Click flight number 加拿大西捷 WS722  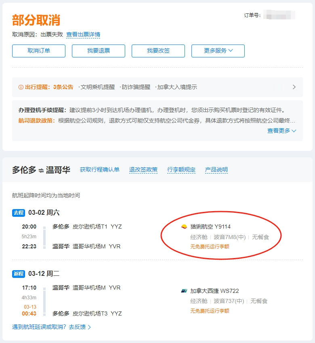(x=214, y=291)
